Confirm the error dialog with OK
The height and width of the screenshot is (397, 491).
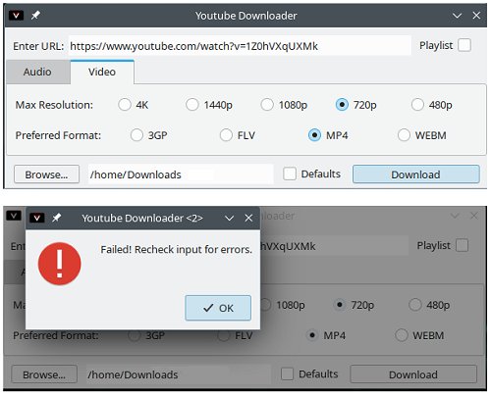tap(218, 308)
